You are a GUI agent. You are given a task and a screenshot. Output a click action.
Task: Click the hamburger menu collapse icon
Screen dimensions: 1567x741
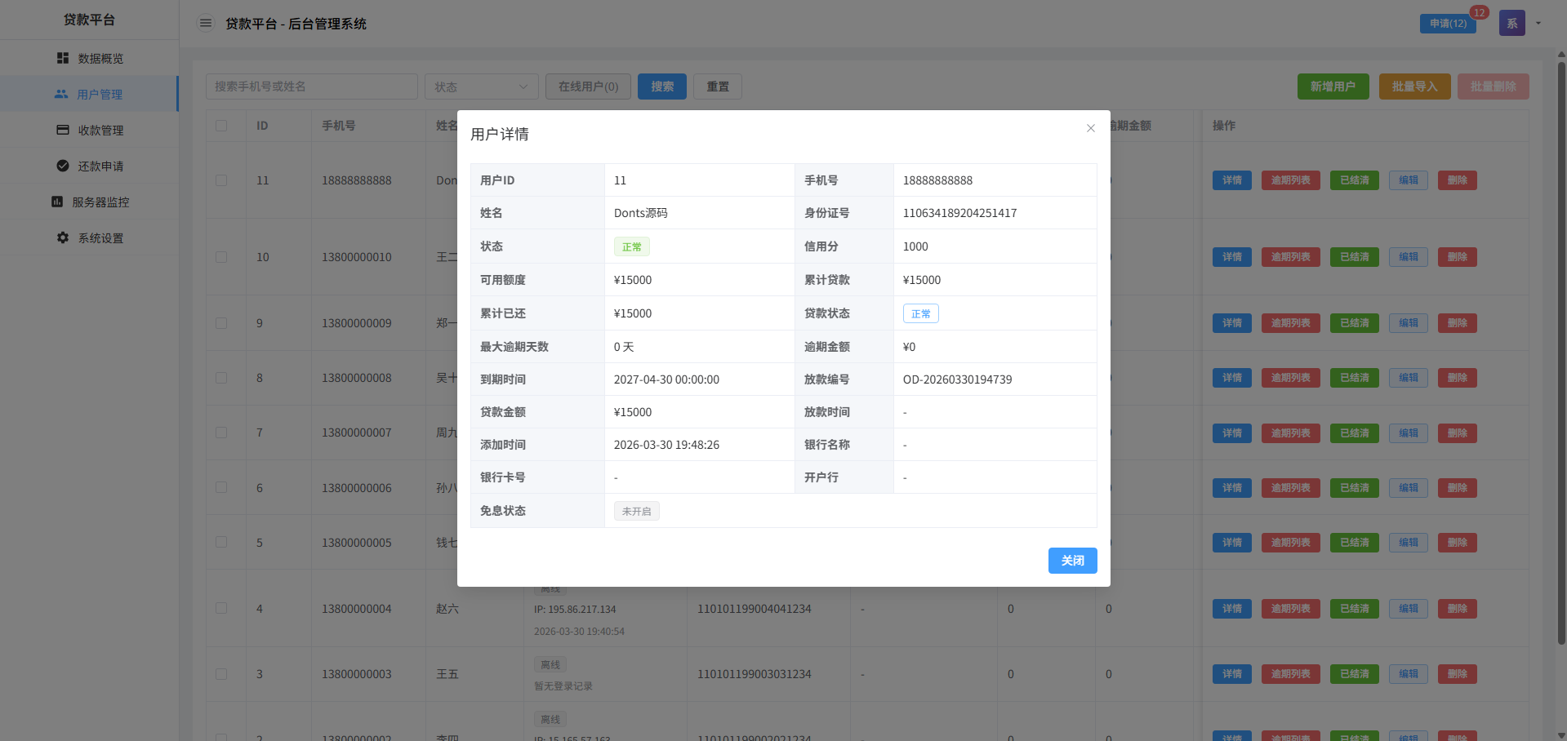206,24
